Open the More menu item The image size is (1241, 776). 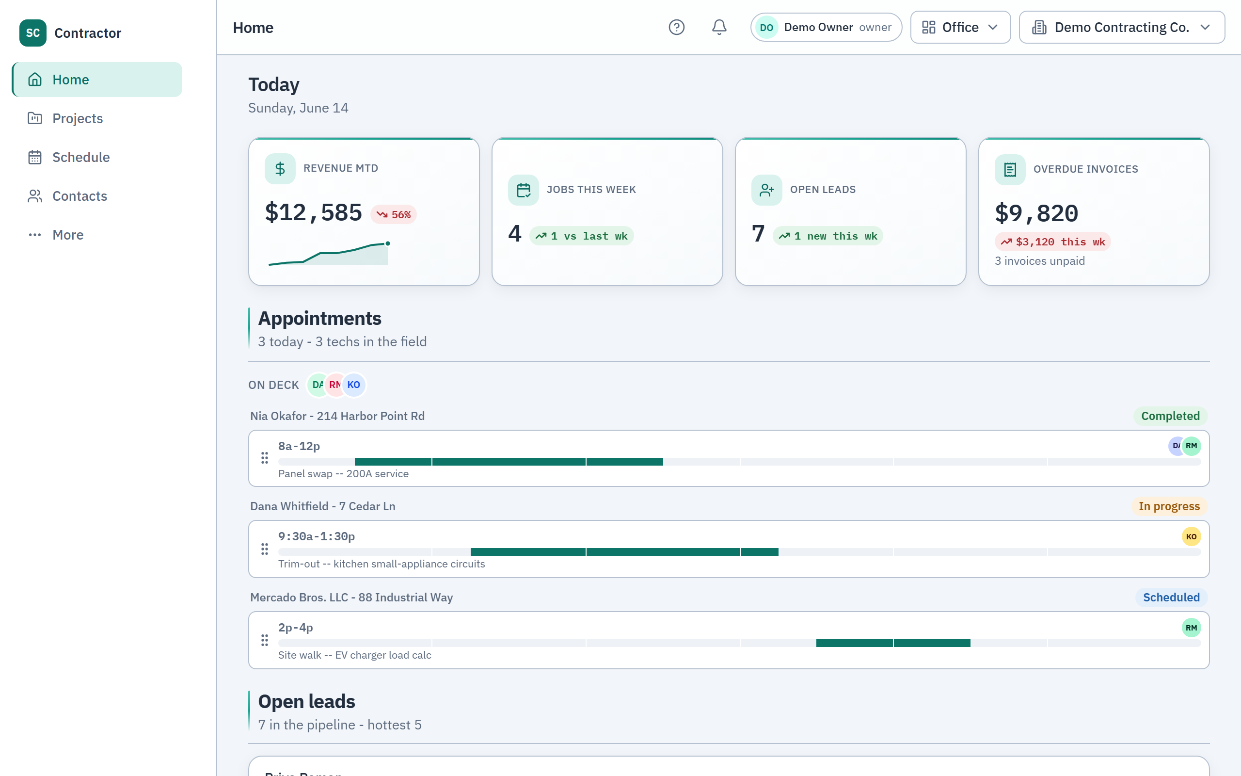[x=97, y=235]
